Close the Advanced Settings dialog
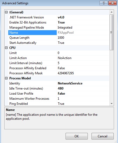Image resolution: width=118 pixels, height=143 pixels. click(x=112, y=3)
